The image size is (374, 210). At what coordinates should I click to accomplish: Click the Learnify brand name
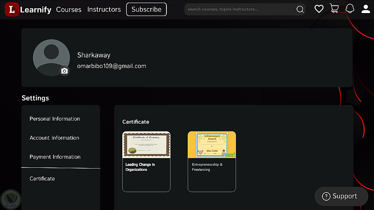tap(36, 10)
